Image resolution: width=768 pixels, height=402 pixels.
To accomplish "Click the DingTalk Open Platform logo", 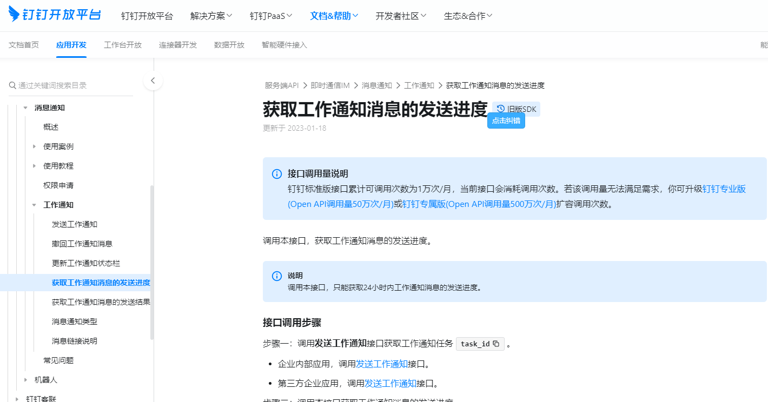I will pyautogui.click(x=55, y=15).
